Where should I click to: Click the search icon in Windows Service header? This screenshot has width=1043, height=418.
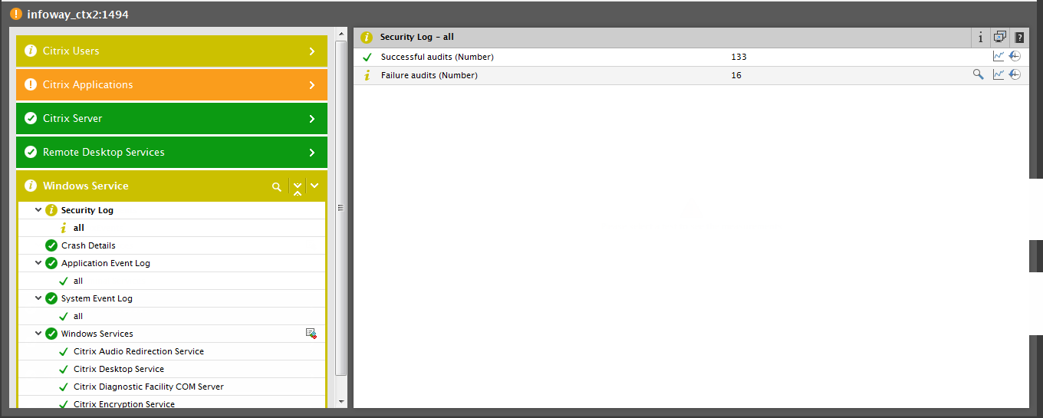[x=277, y=186]
